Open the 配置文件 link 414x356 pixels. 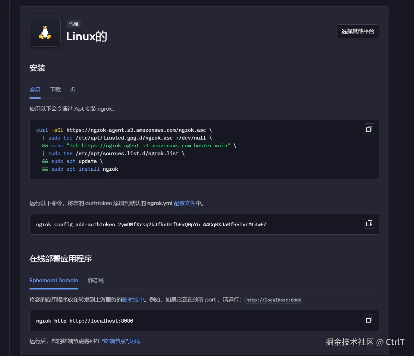184,203
